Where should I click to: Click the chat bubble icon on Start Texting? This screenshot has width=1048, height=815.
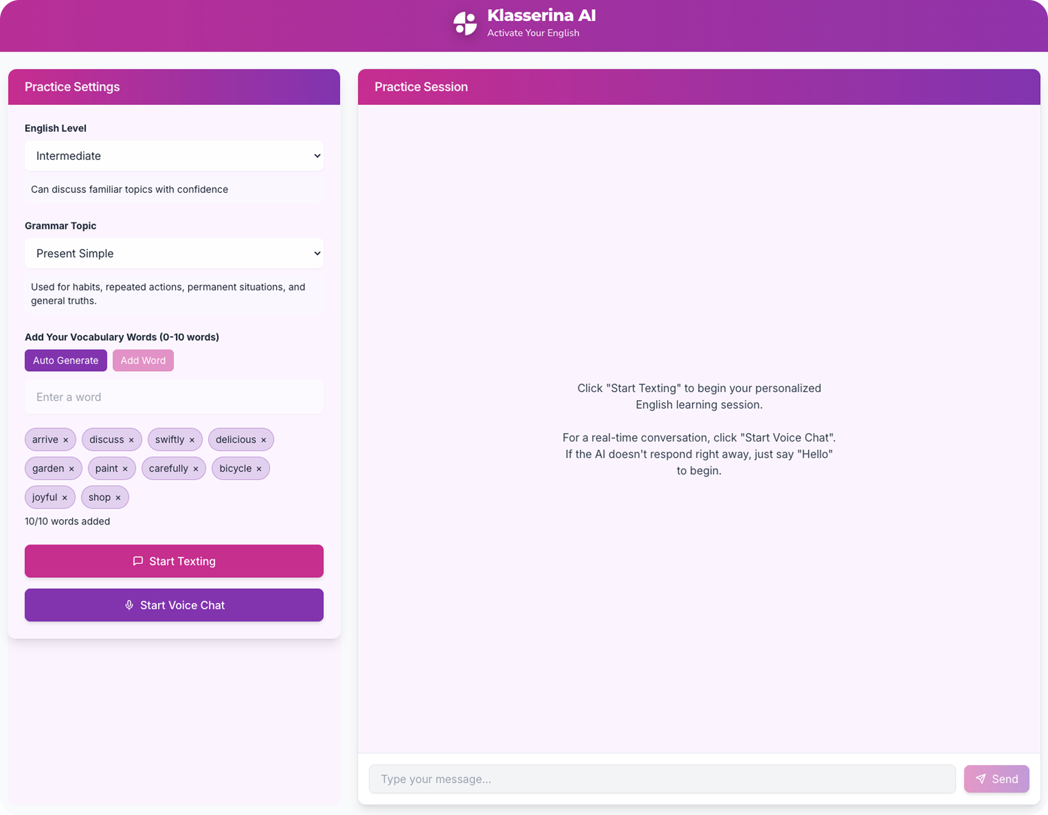pyautogui.click(x=138, y=561)
